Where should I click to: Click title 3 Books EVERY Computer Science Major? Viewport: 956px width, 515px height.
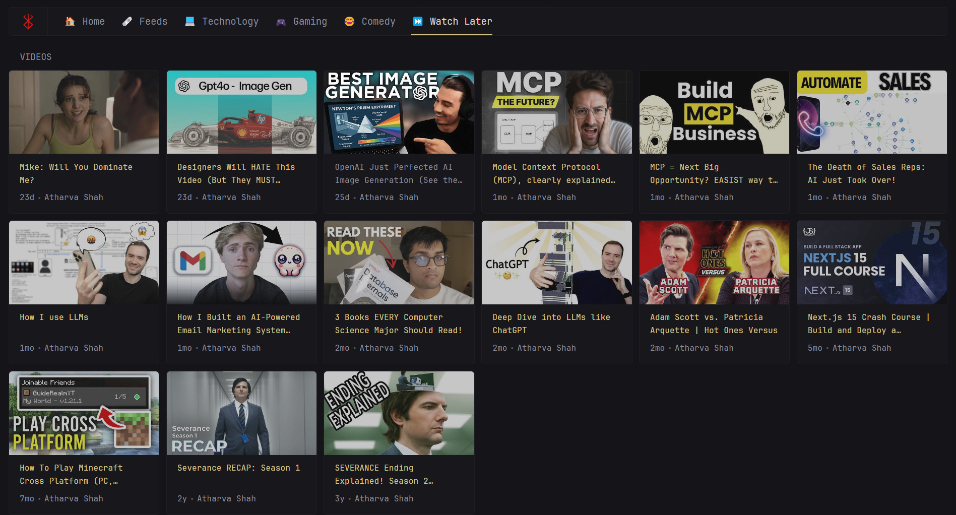pyautogui.click(x=399, y=324)
